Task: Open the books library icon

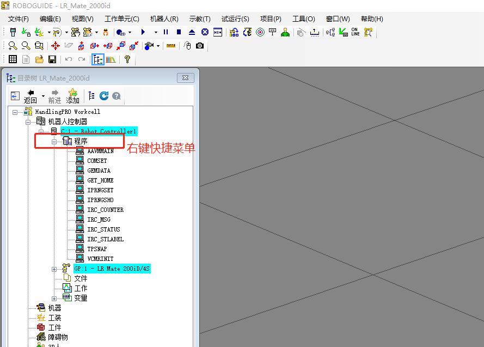Action: click(x=111, y=59)
